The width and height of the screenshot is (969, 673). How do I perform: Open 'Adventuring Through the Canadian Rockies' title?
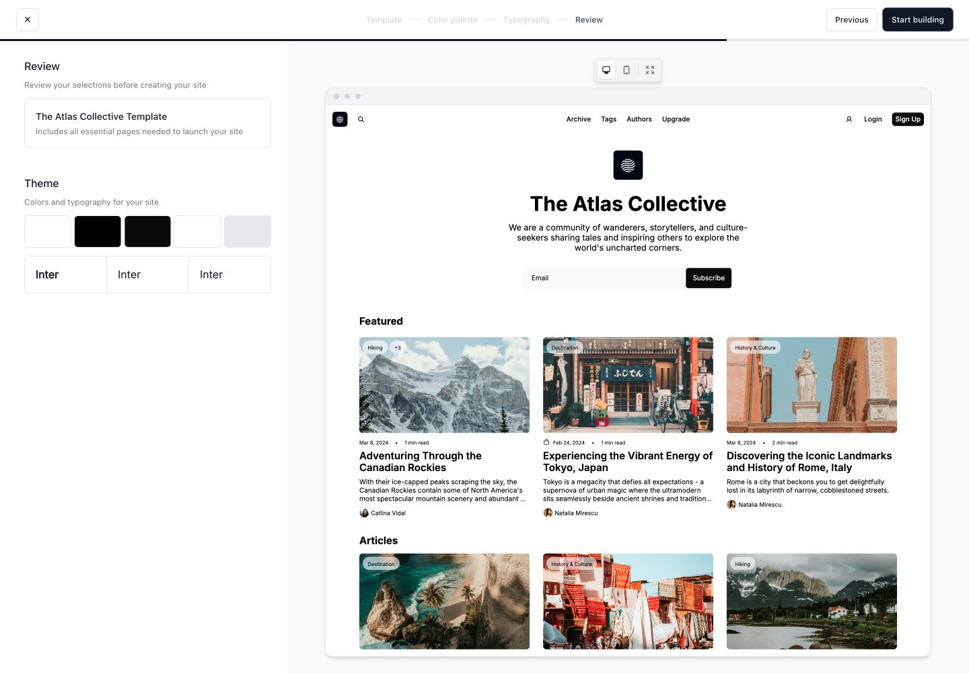coord(421,462)
